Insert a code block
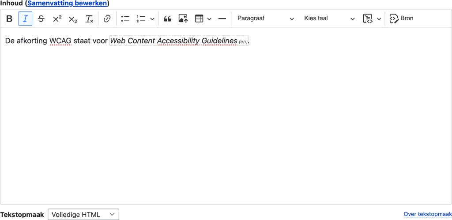 (368, 19)
